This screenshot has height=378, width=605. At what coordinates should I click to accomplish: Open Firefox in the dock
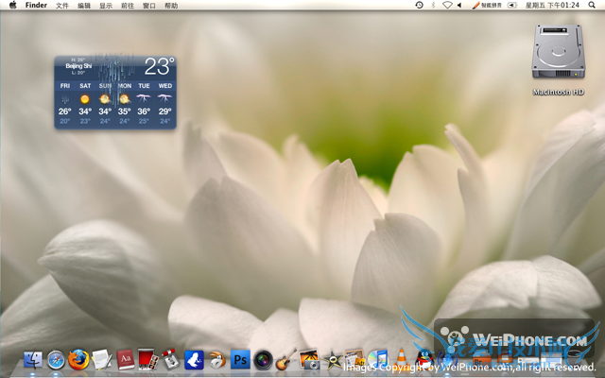[x=78, y=360]
